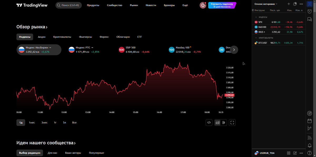Screen dimensions: 316x157
Task: Switch chart to candlestick style
Action: pyautogui.click(x=224, y=122)
